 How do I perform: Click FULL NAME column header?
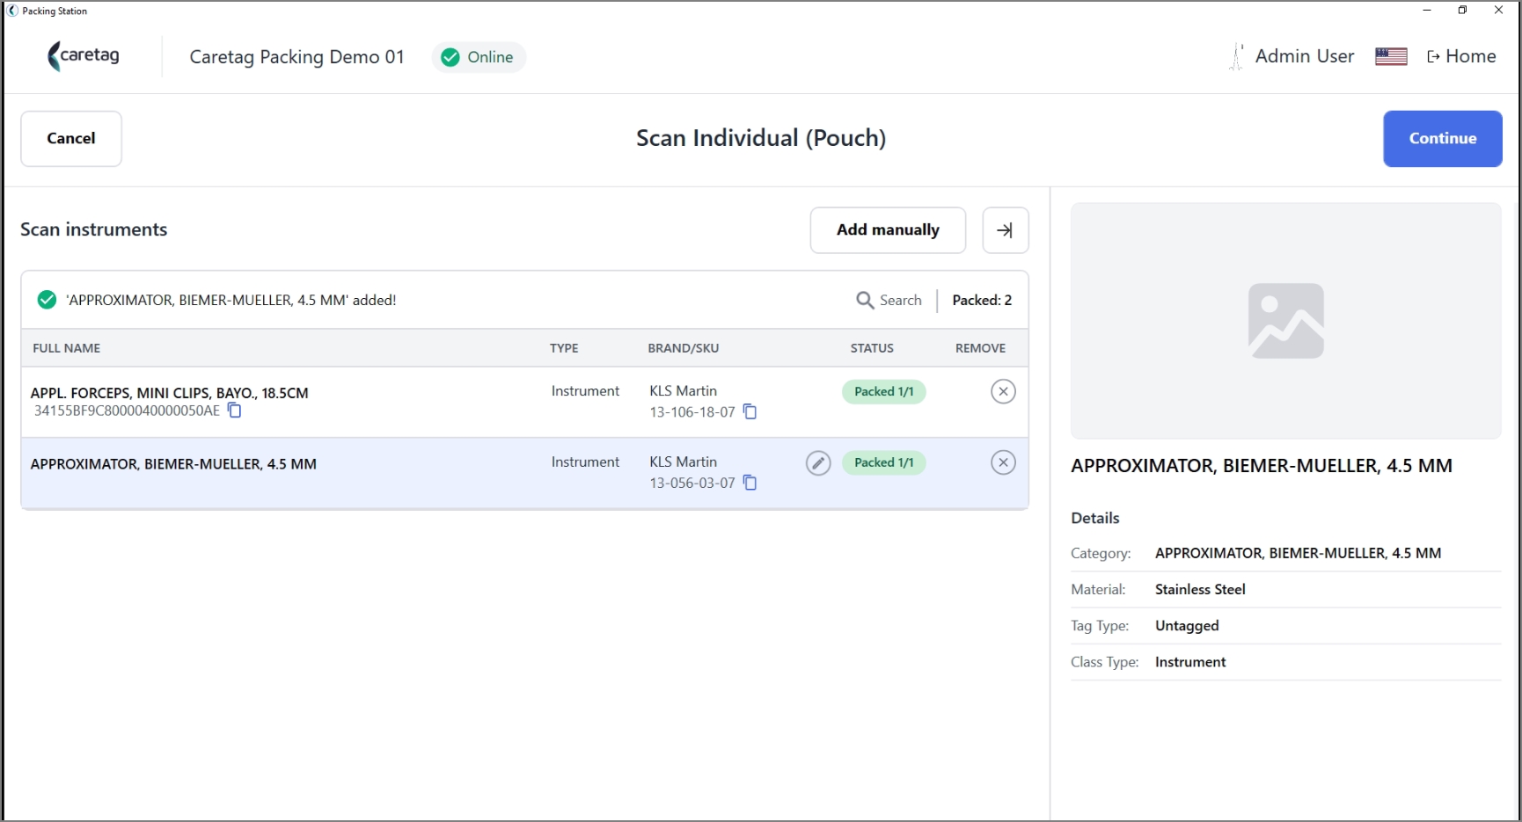67,348
